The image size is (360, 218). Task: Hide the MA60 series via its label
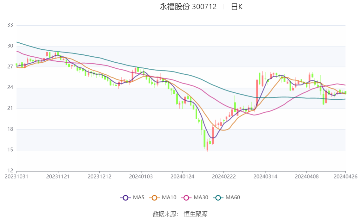coord(233,198)
